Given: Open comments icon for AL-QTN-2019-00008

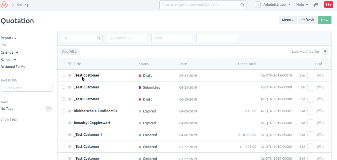Looking at the screenshot, I should point(319,99).
